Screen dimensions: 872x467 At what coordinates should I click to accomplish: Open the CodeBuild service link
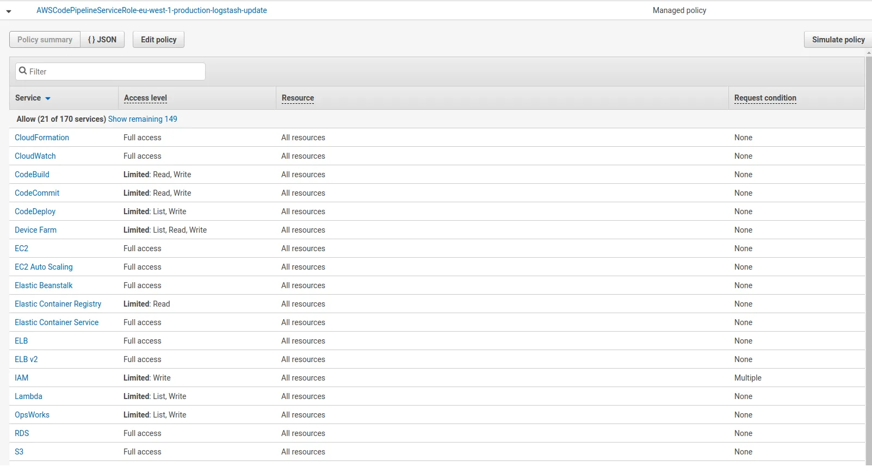point(32,175)
